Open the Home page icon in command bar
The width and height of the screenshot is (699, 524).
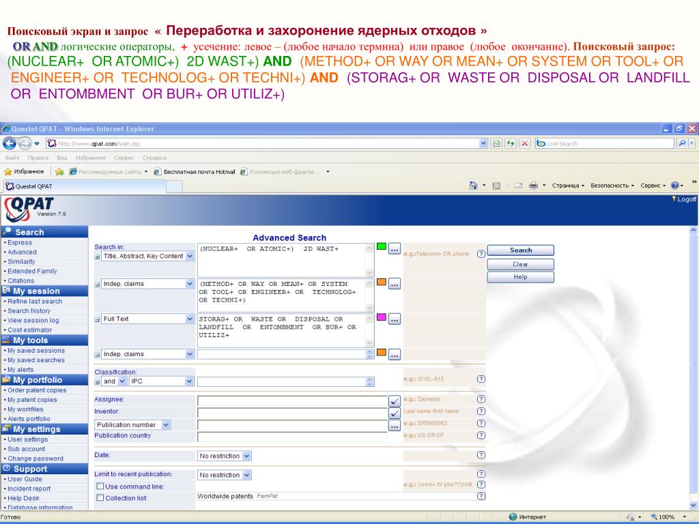[474, 186]
